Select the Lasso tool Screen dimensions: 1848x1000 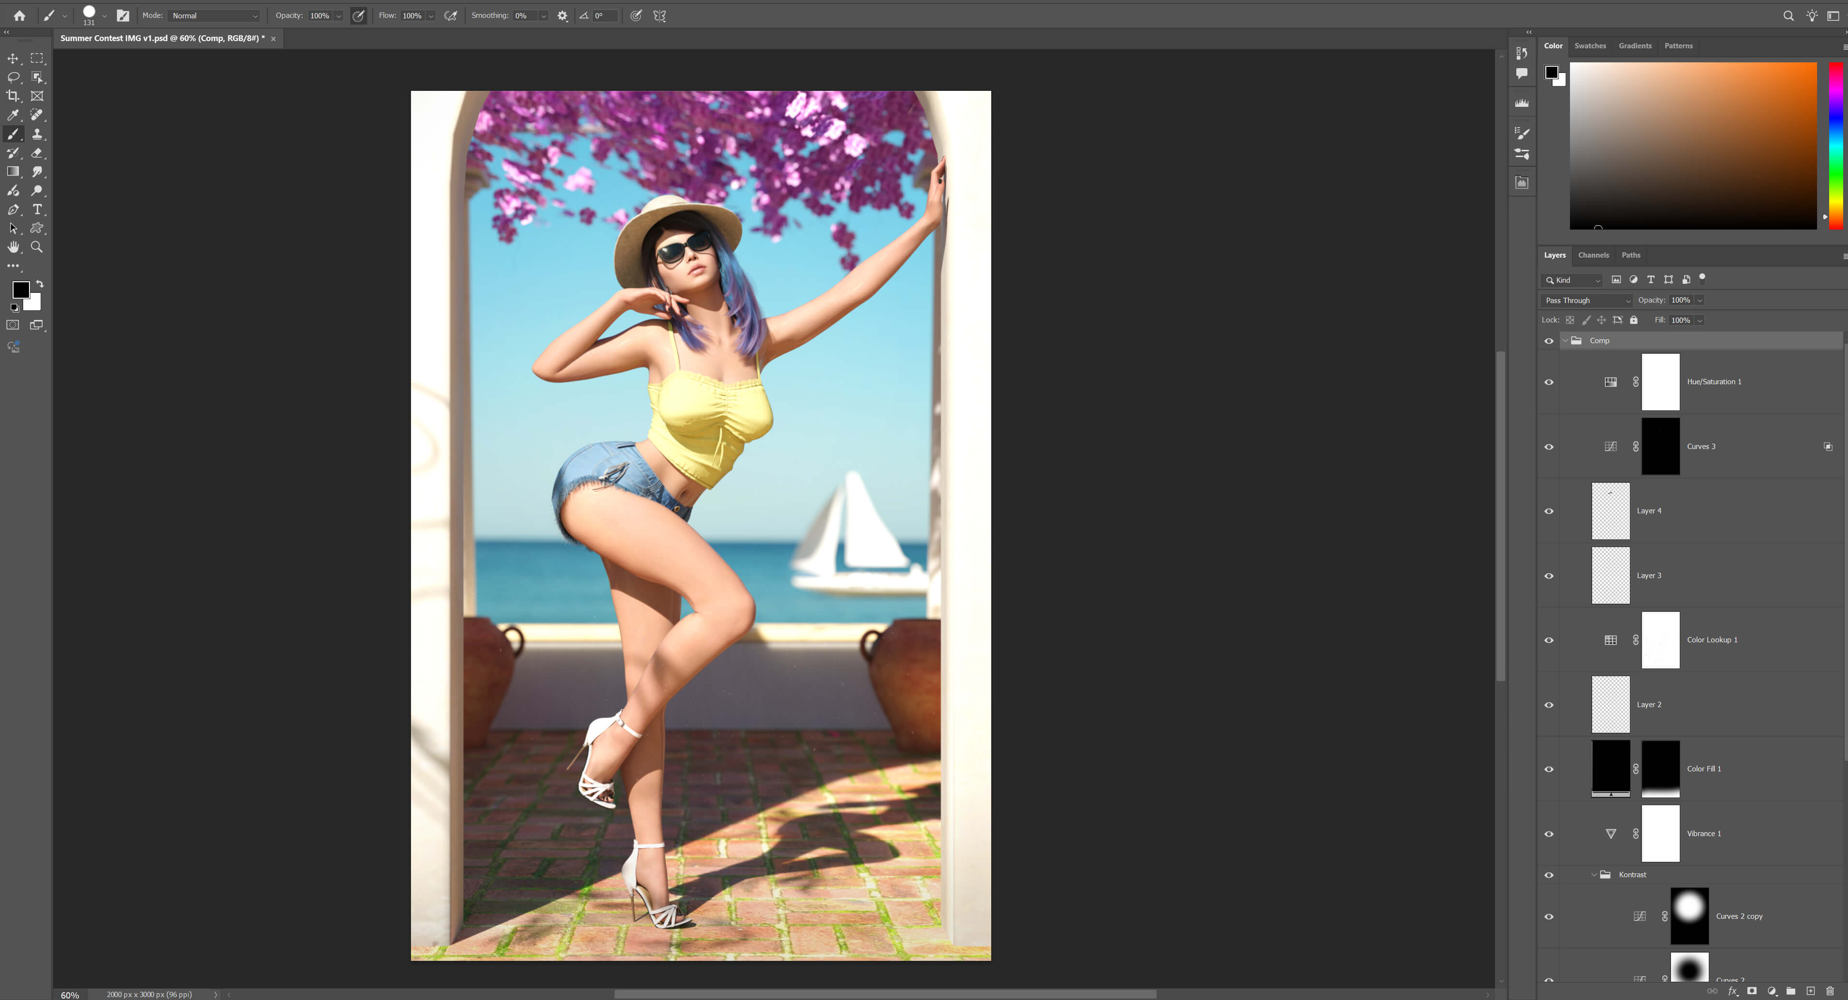[x=13, y=77]
